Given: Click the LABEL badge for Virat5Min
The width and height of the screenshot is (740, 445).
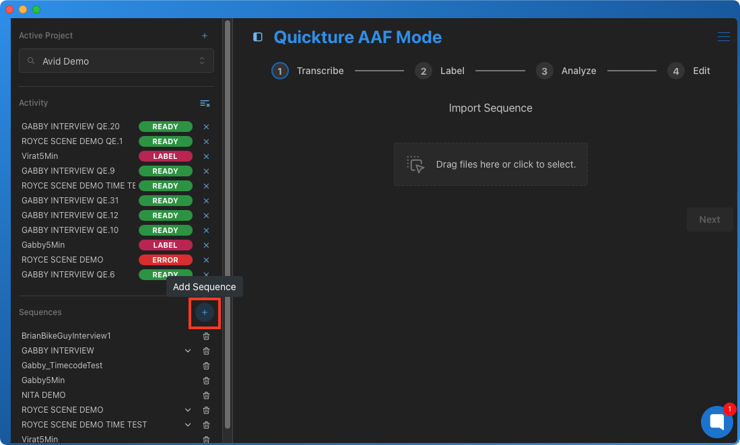Looking at the screenshot, I should [165, 156].
